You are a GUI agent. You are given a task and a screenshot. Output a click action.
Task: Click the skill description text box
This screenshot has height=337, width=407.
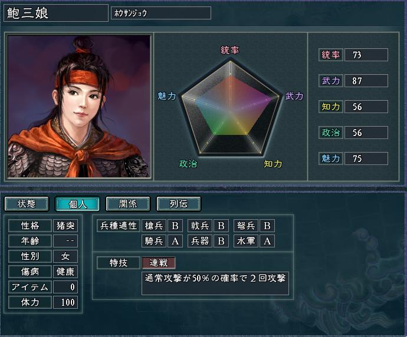tap(215, 283)
